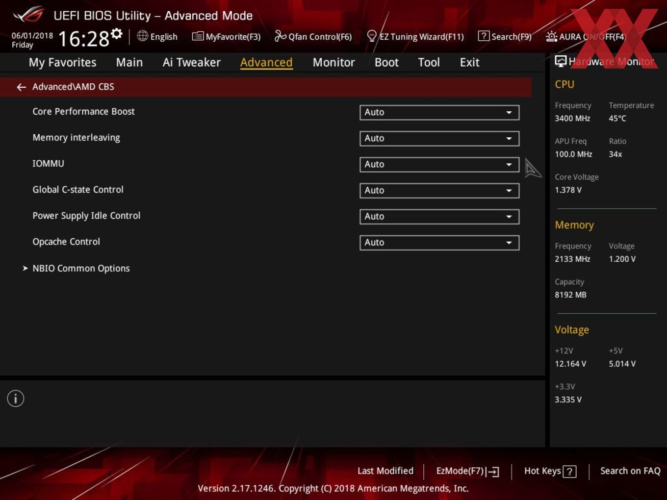Click the +12V reading 12.164 V
This screenshot has height=500, width=667.
coord(570,364)
